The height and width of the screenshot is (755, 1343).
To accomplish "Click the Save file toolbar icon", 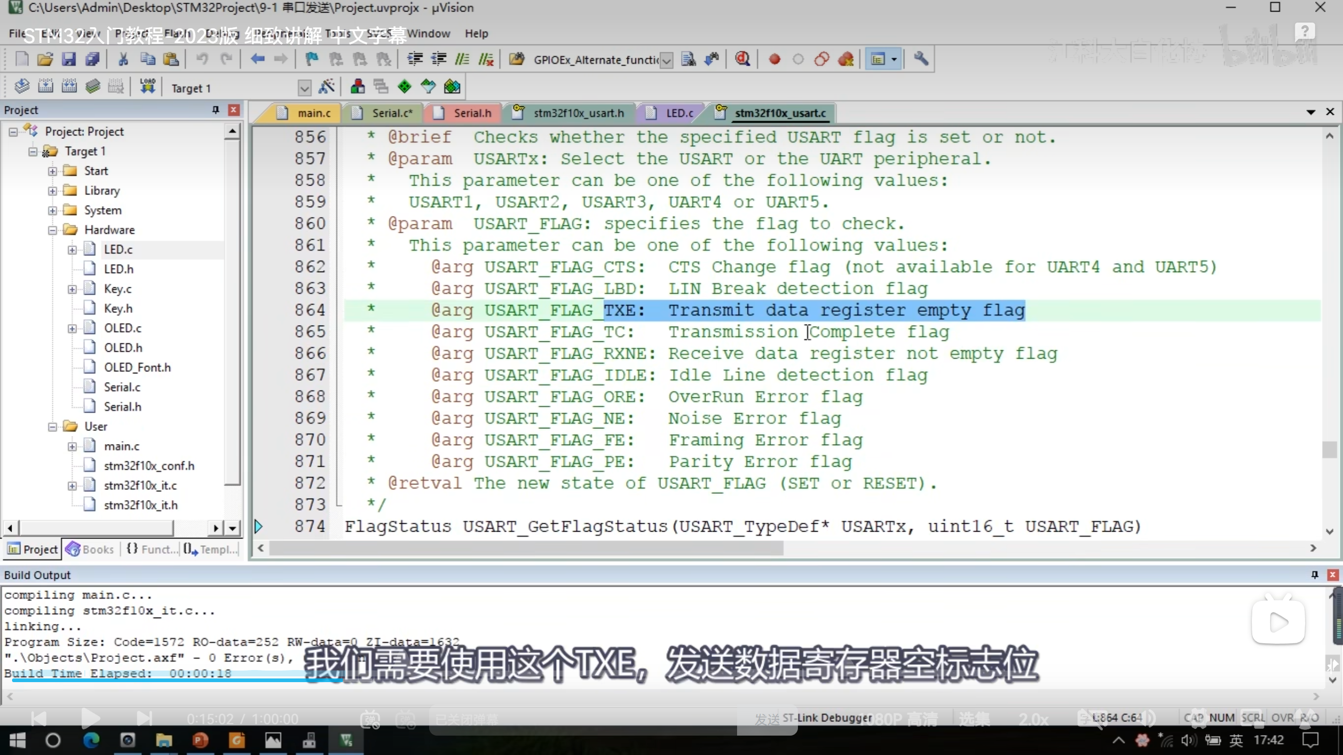I will [69, 59].
